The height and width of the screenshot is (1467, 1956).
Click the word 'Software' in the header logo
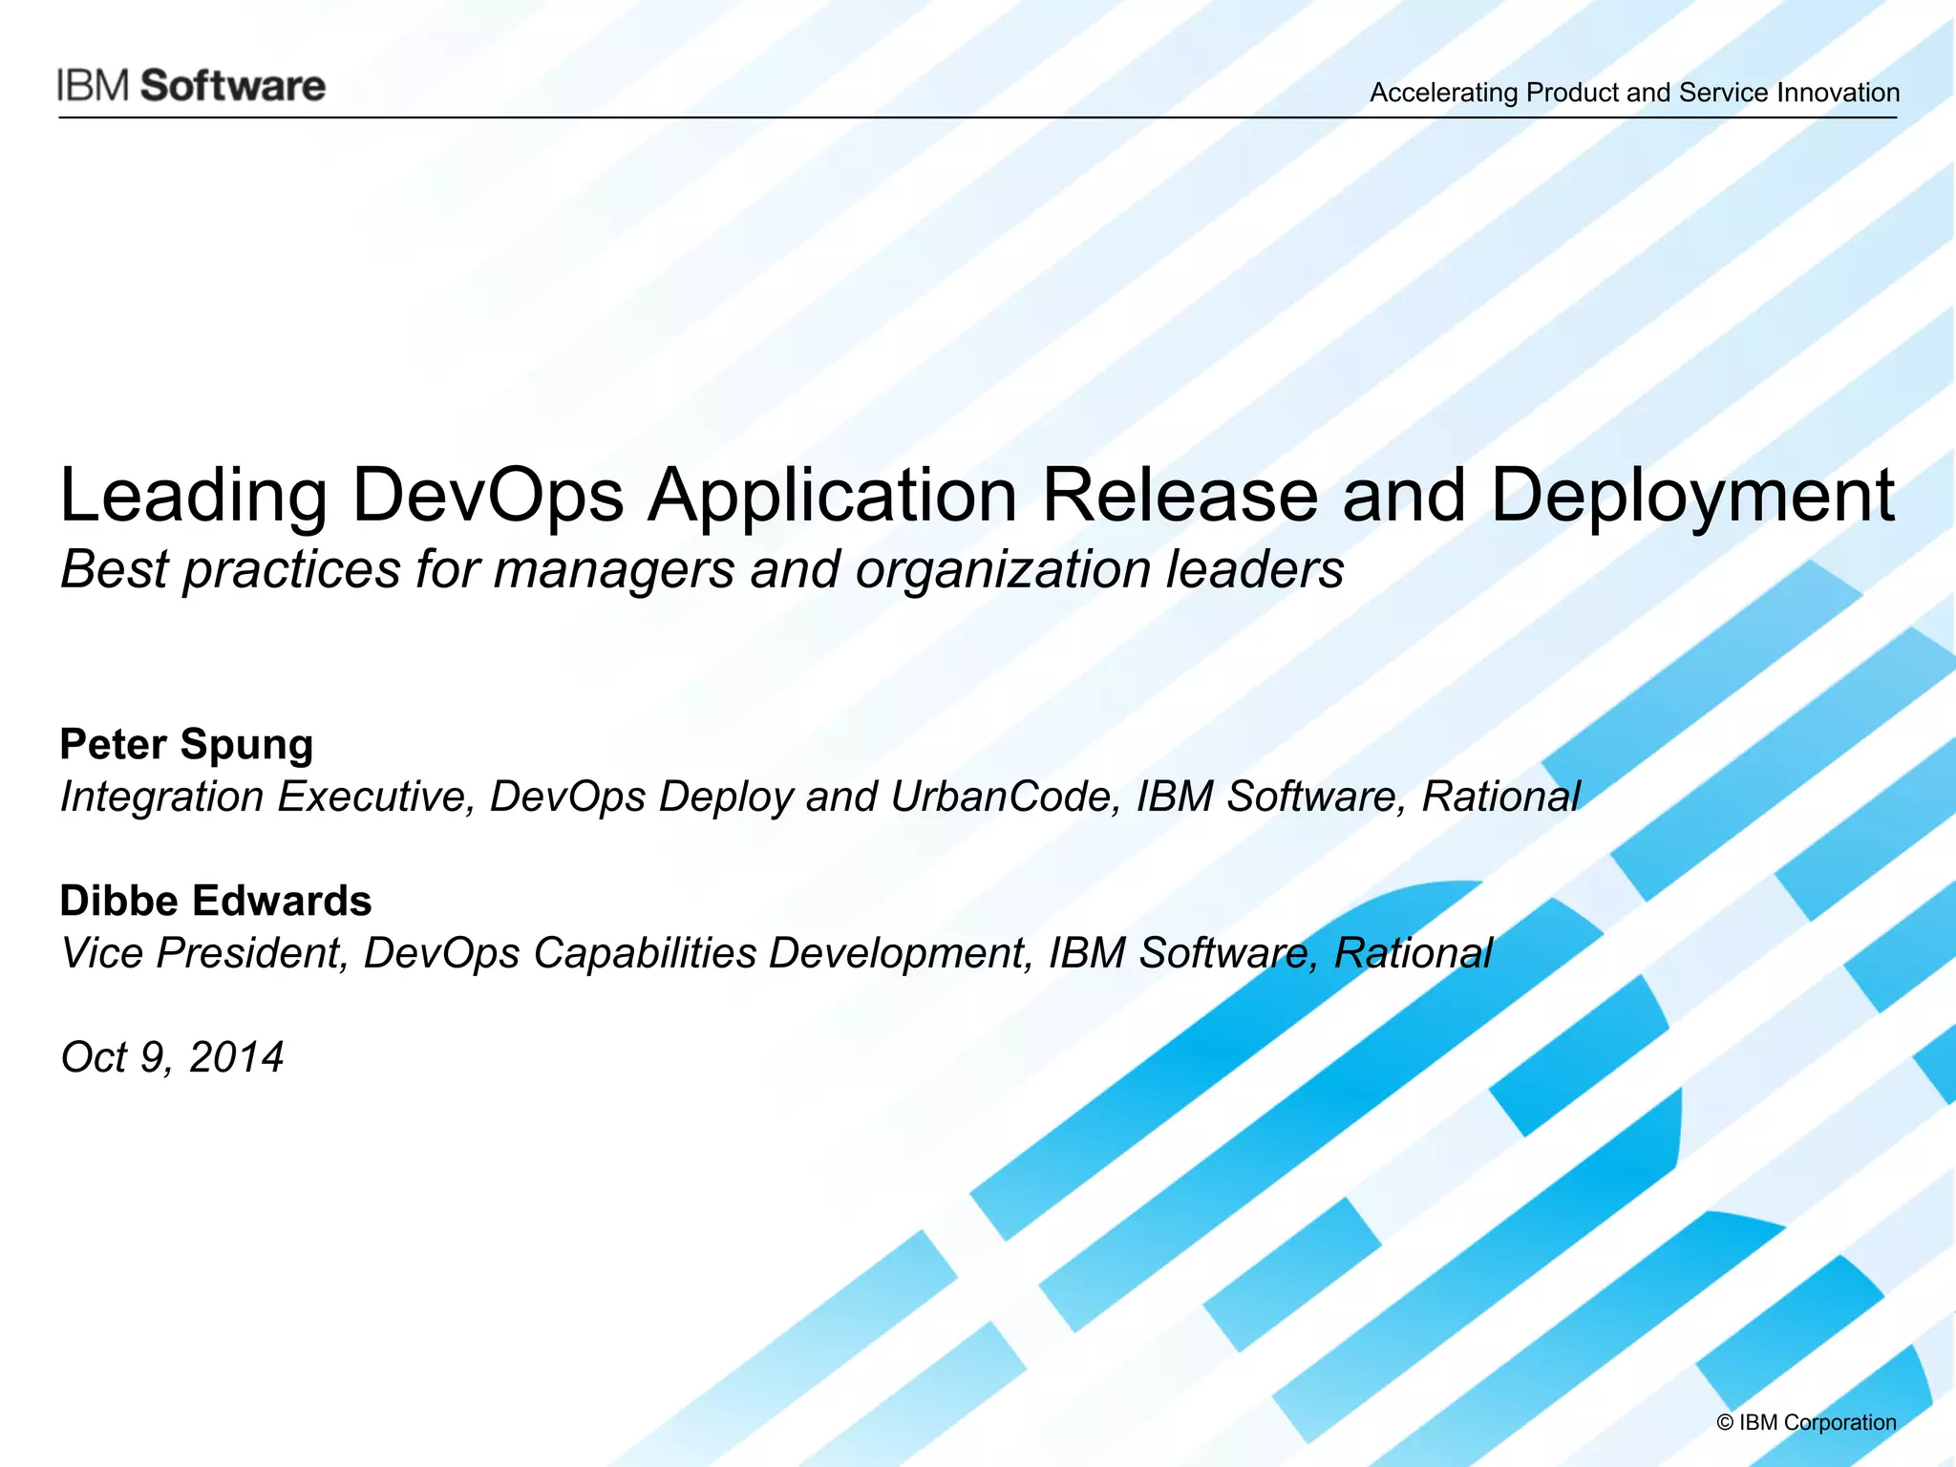[x=233, y=86]
